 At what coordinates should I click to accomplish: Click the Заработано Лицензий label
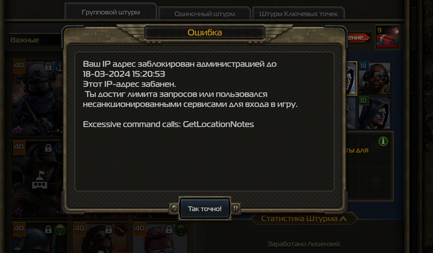[304, 244]
